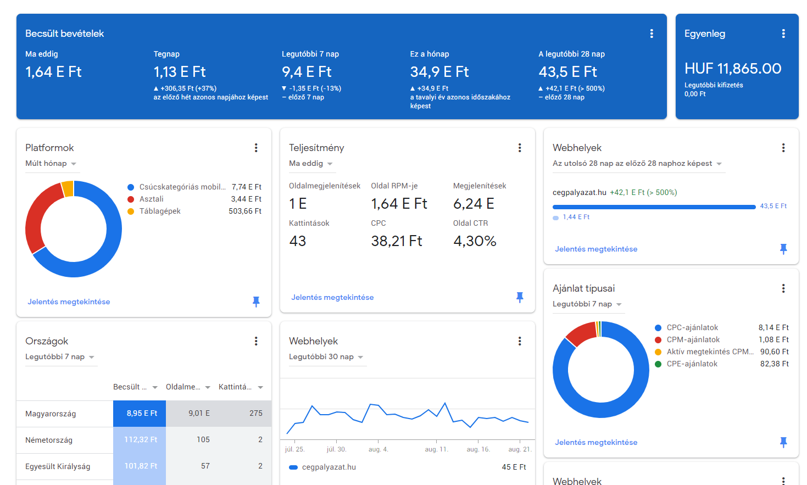Open the Országok card three-dot menu
The image size is (807, 485).
coord(256,341)
